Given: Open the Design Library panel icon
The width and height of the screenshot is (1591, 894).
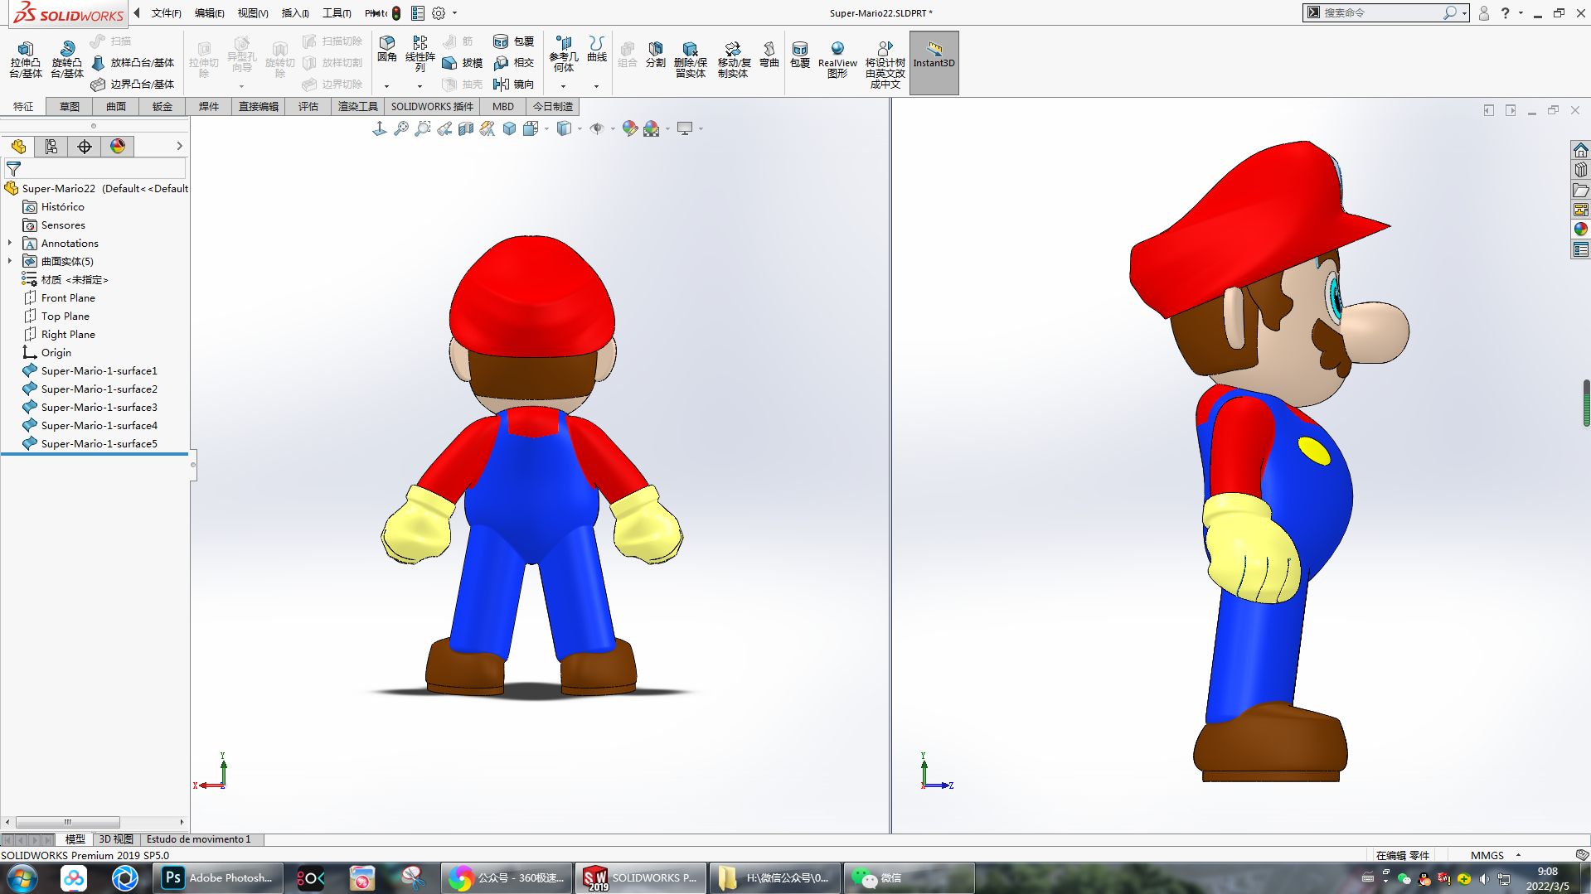Looking at the screenshot, I should point(1580,170).
